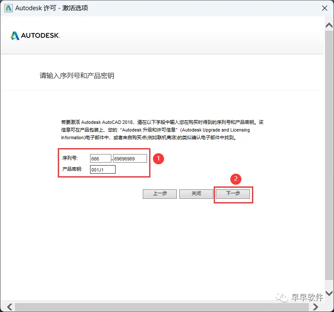Image resolution: width=334 pixels, height=312 pixels.
Task: Click the product key field containing 001J1
Action: coord(103,170)
